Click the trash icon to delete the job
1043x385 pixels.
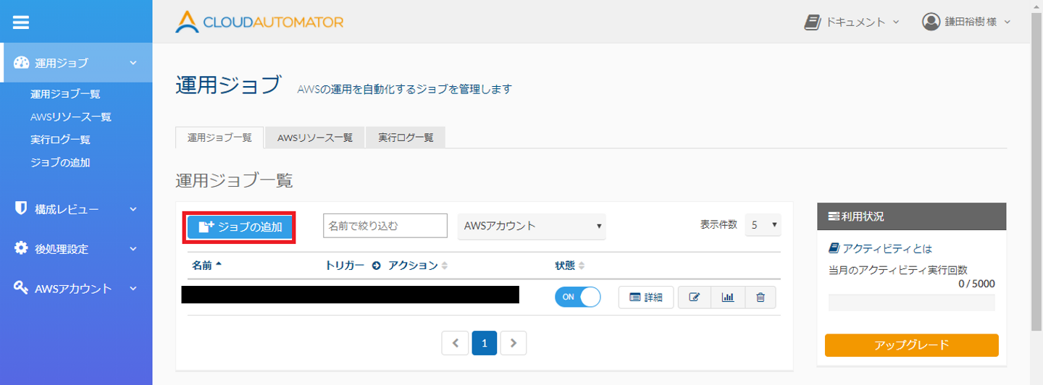(760, 297)
